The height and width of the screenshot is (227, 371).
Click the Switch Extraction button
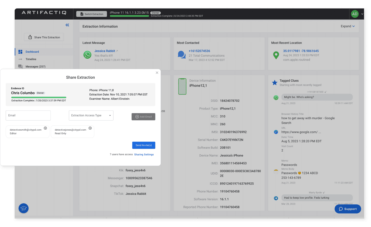point(92,14)
